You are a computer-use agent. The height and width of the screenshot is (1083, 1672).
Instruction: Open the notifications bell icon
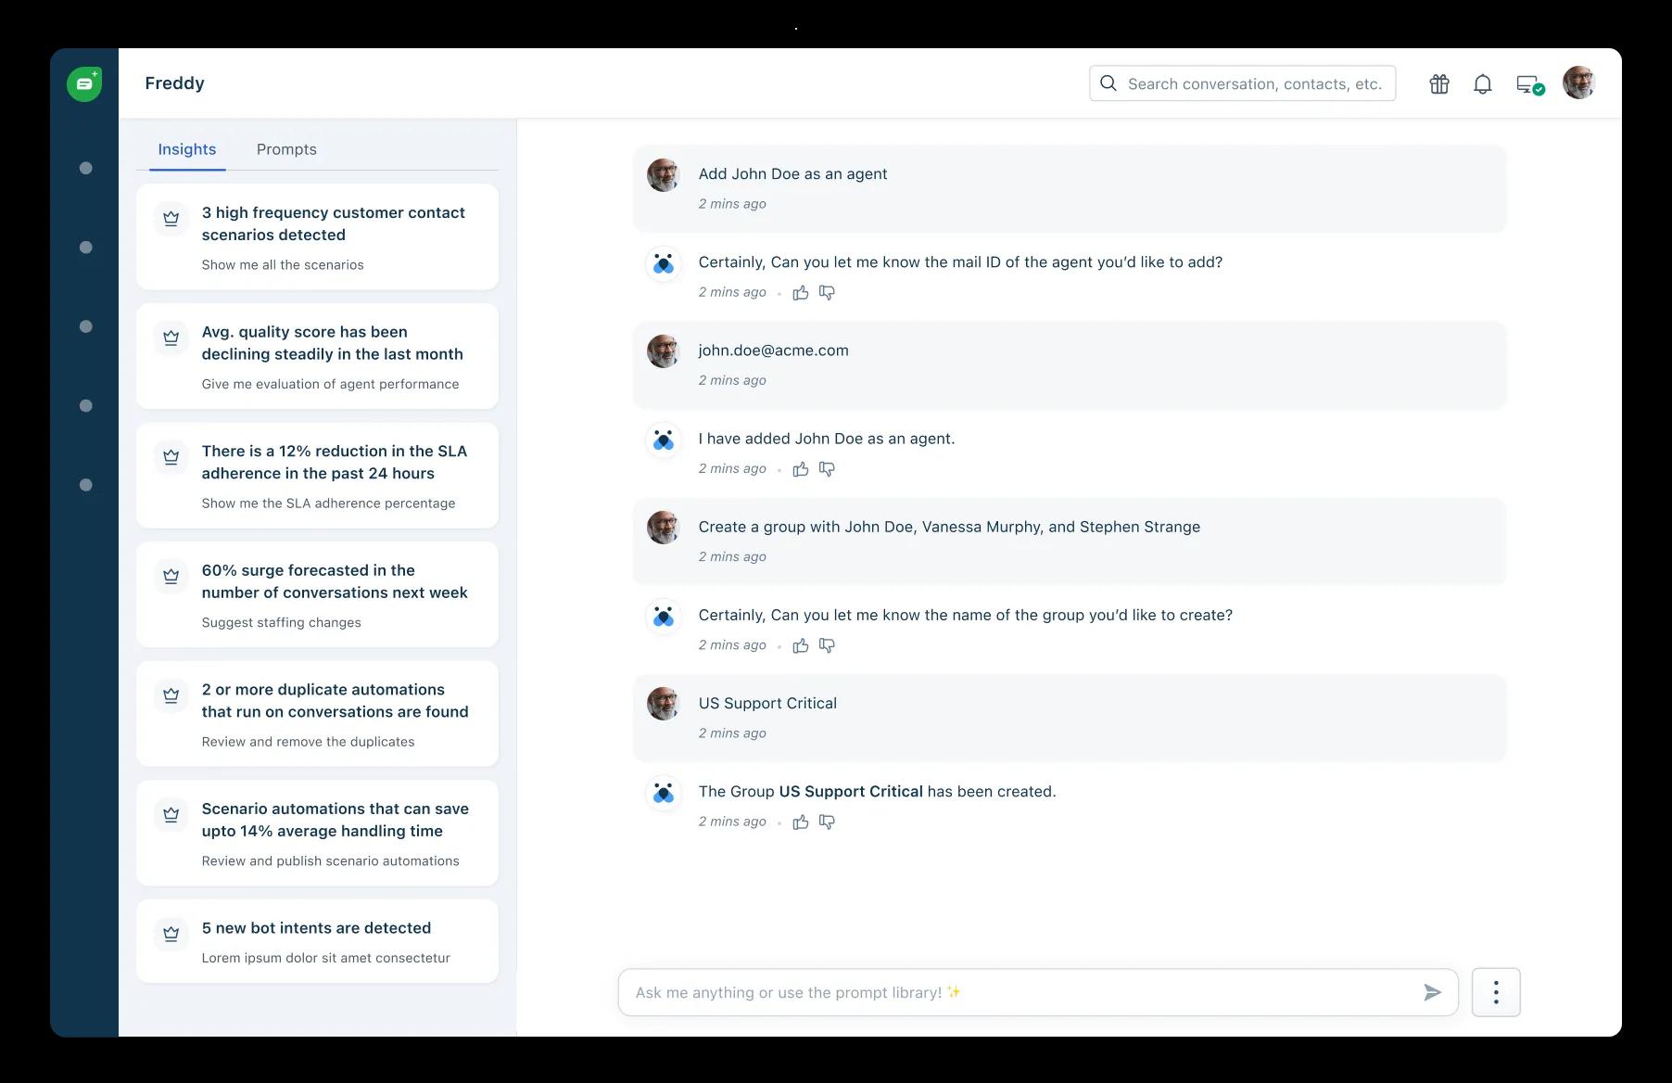1483,84
